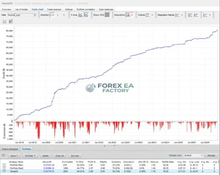
Task: Switch to the Overview tab
Action: 7,10
